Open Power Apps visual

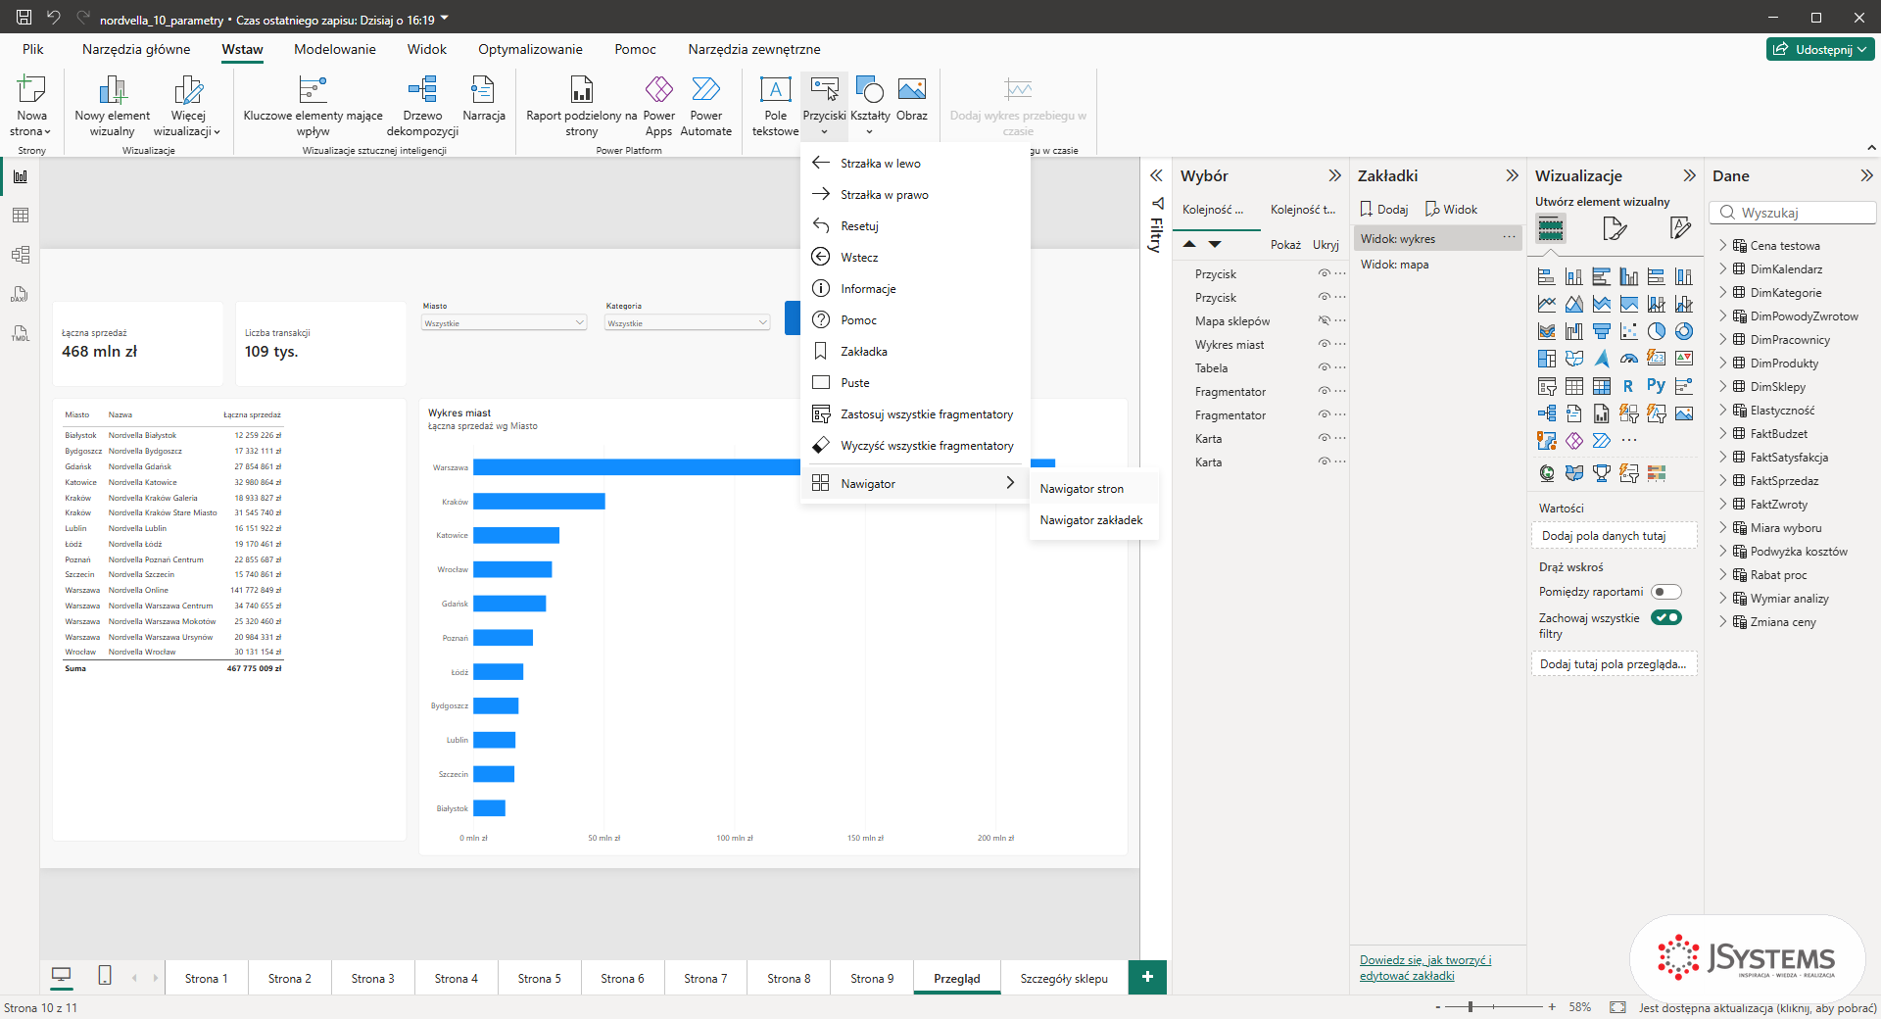coord(658,106)
